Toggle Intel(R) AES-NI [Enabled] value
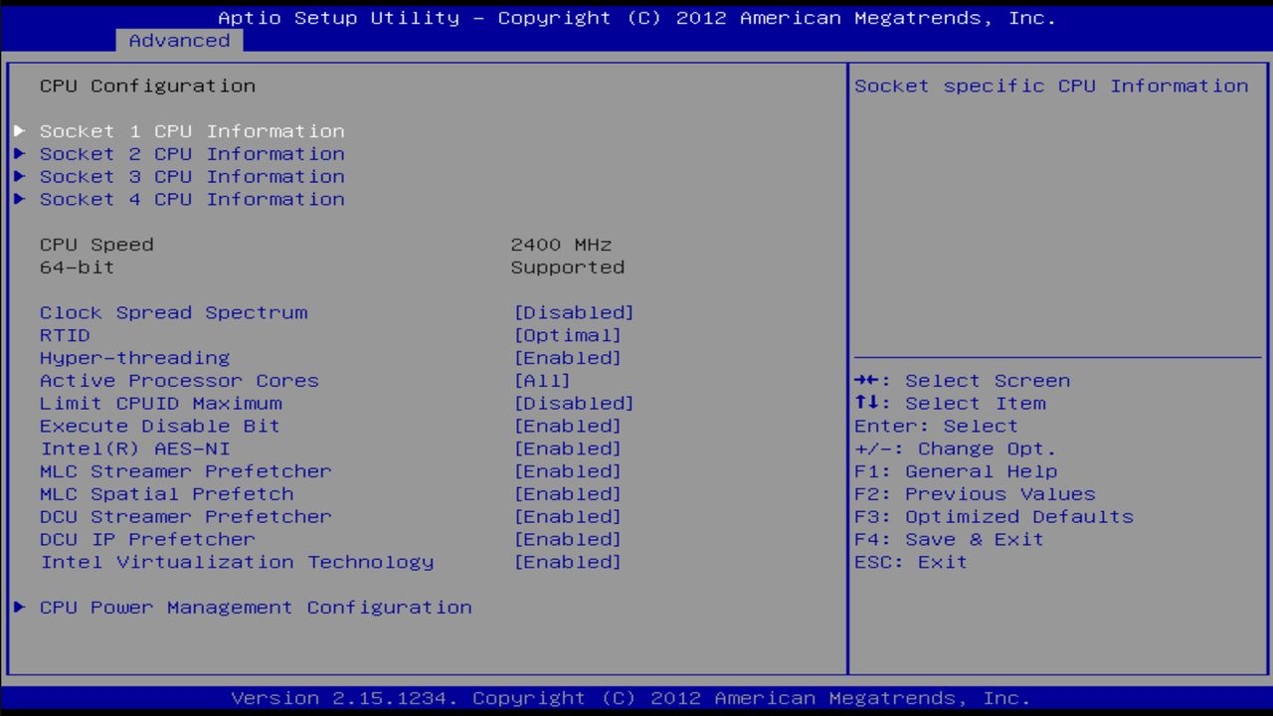Screen dimensions: 1273x716 click(568, 449)
